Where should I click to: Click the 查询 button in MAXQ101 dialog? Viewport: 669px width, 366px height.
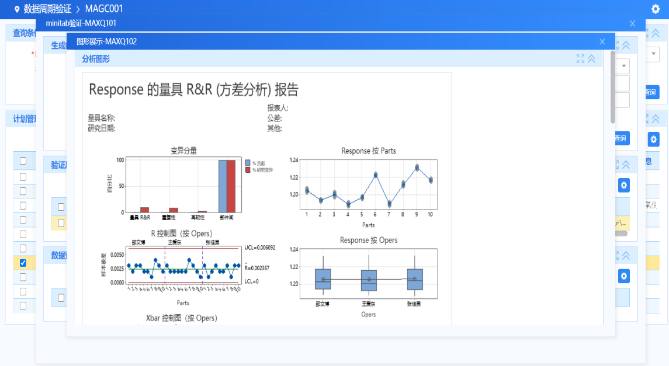coord(622,138)
